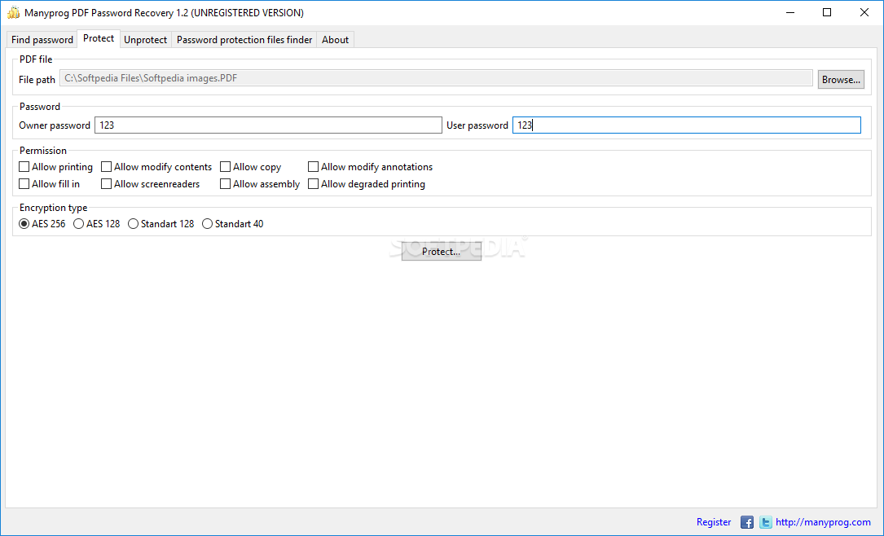Open Password protection files finder tab

coord(244,39)
